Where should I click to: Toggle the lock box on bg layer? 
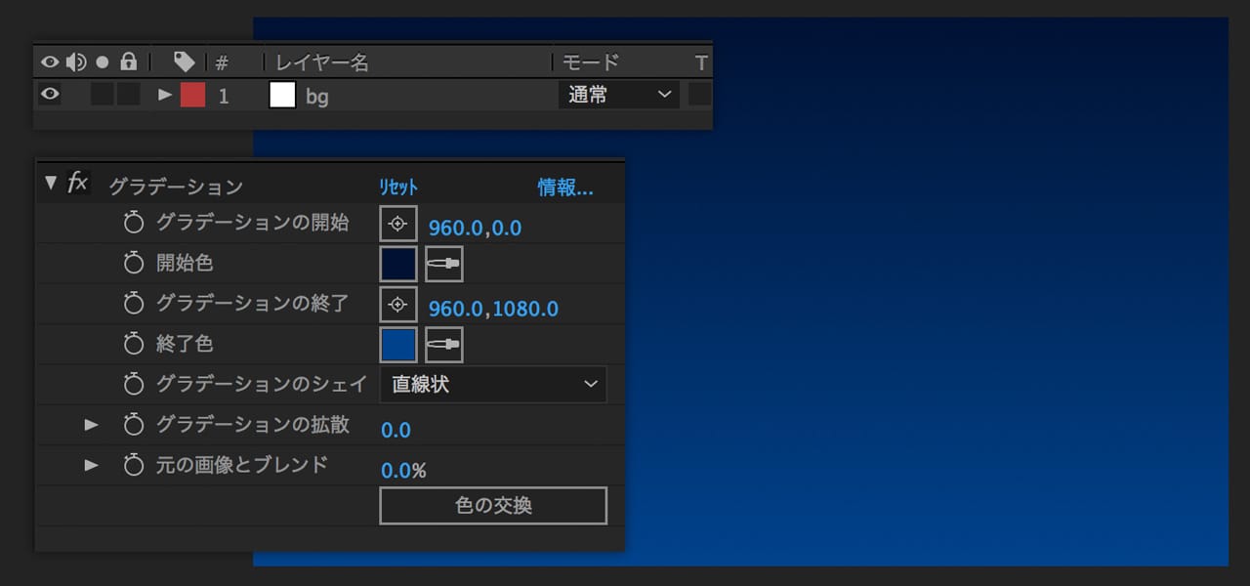click(128, 95)
